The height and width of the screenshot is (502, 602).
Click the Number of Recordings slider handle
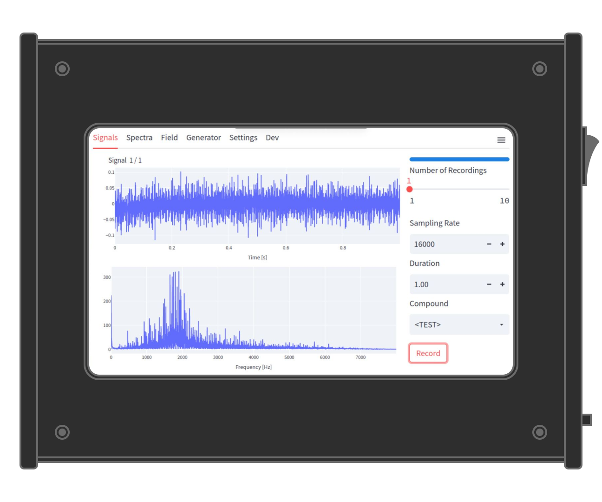coord(409,189)
